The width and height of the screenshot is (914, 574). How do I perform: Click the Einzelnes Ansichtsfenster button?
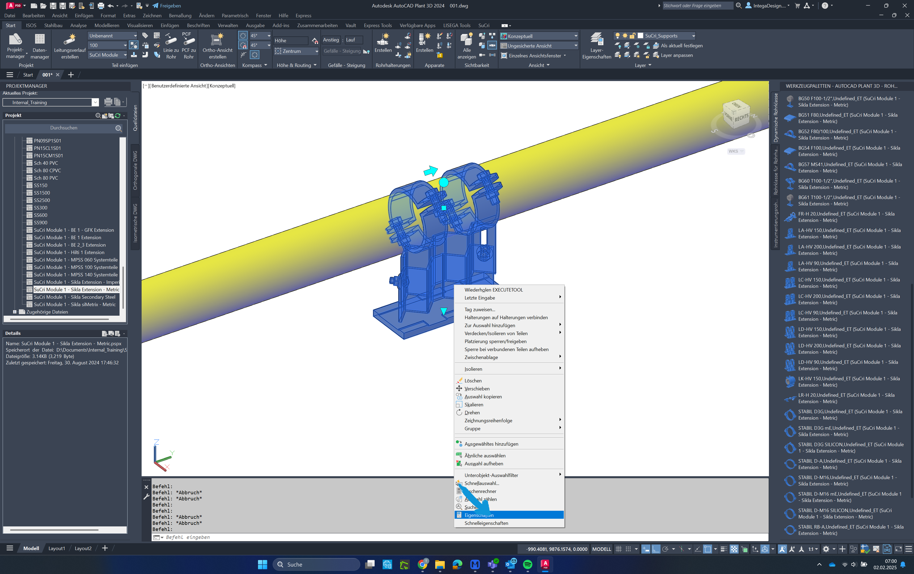tap(534, 56)
